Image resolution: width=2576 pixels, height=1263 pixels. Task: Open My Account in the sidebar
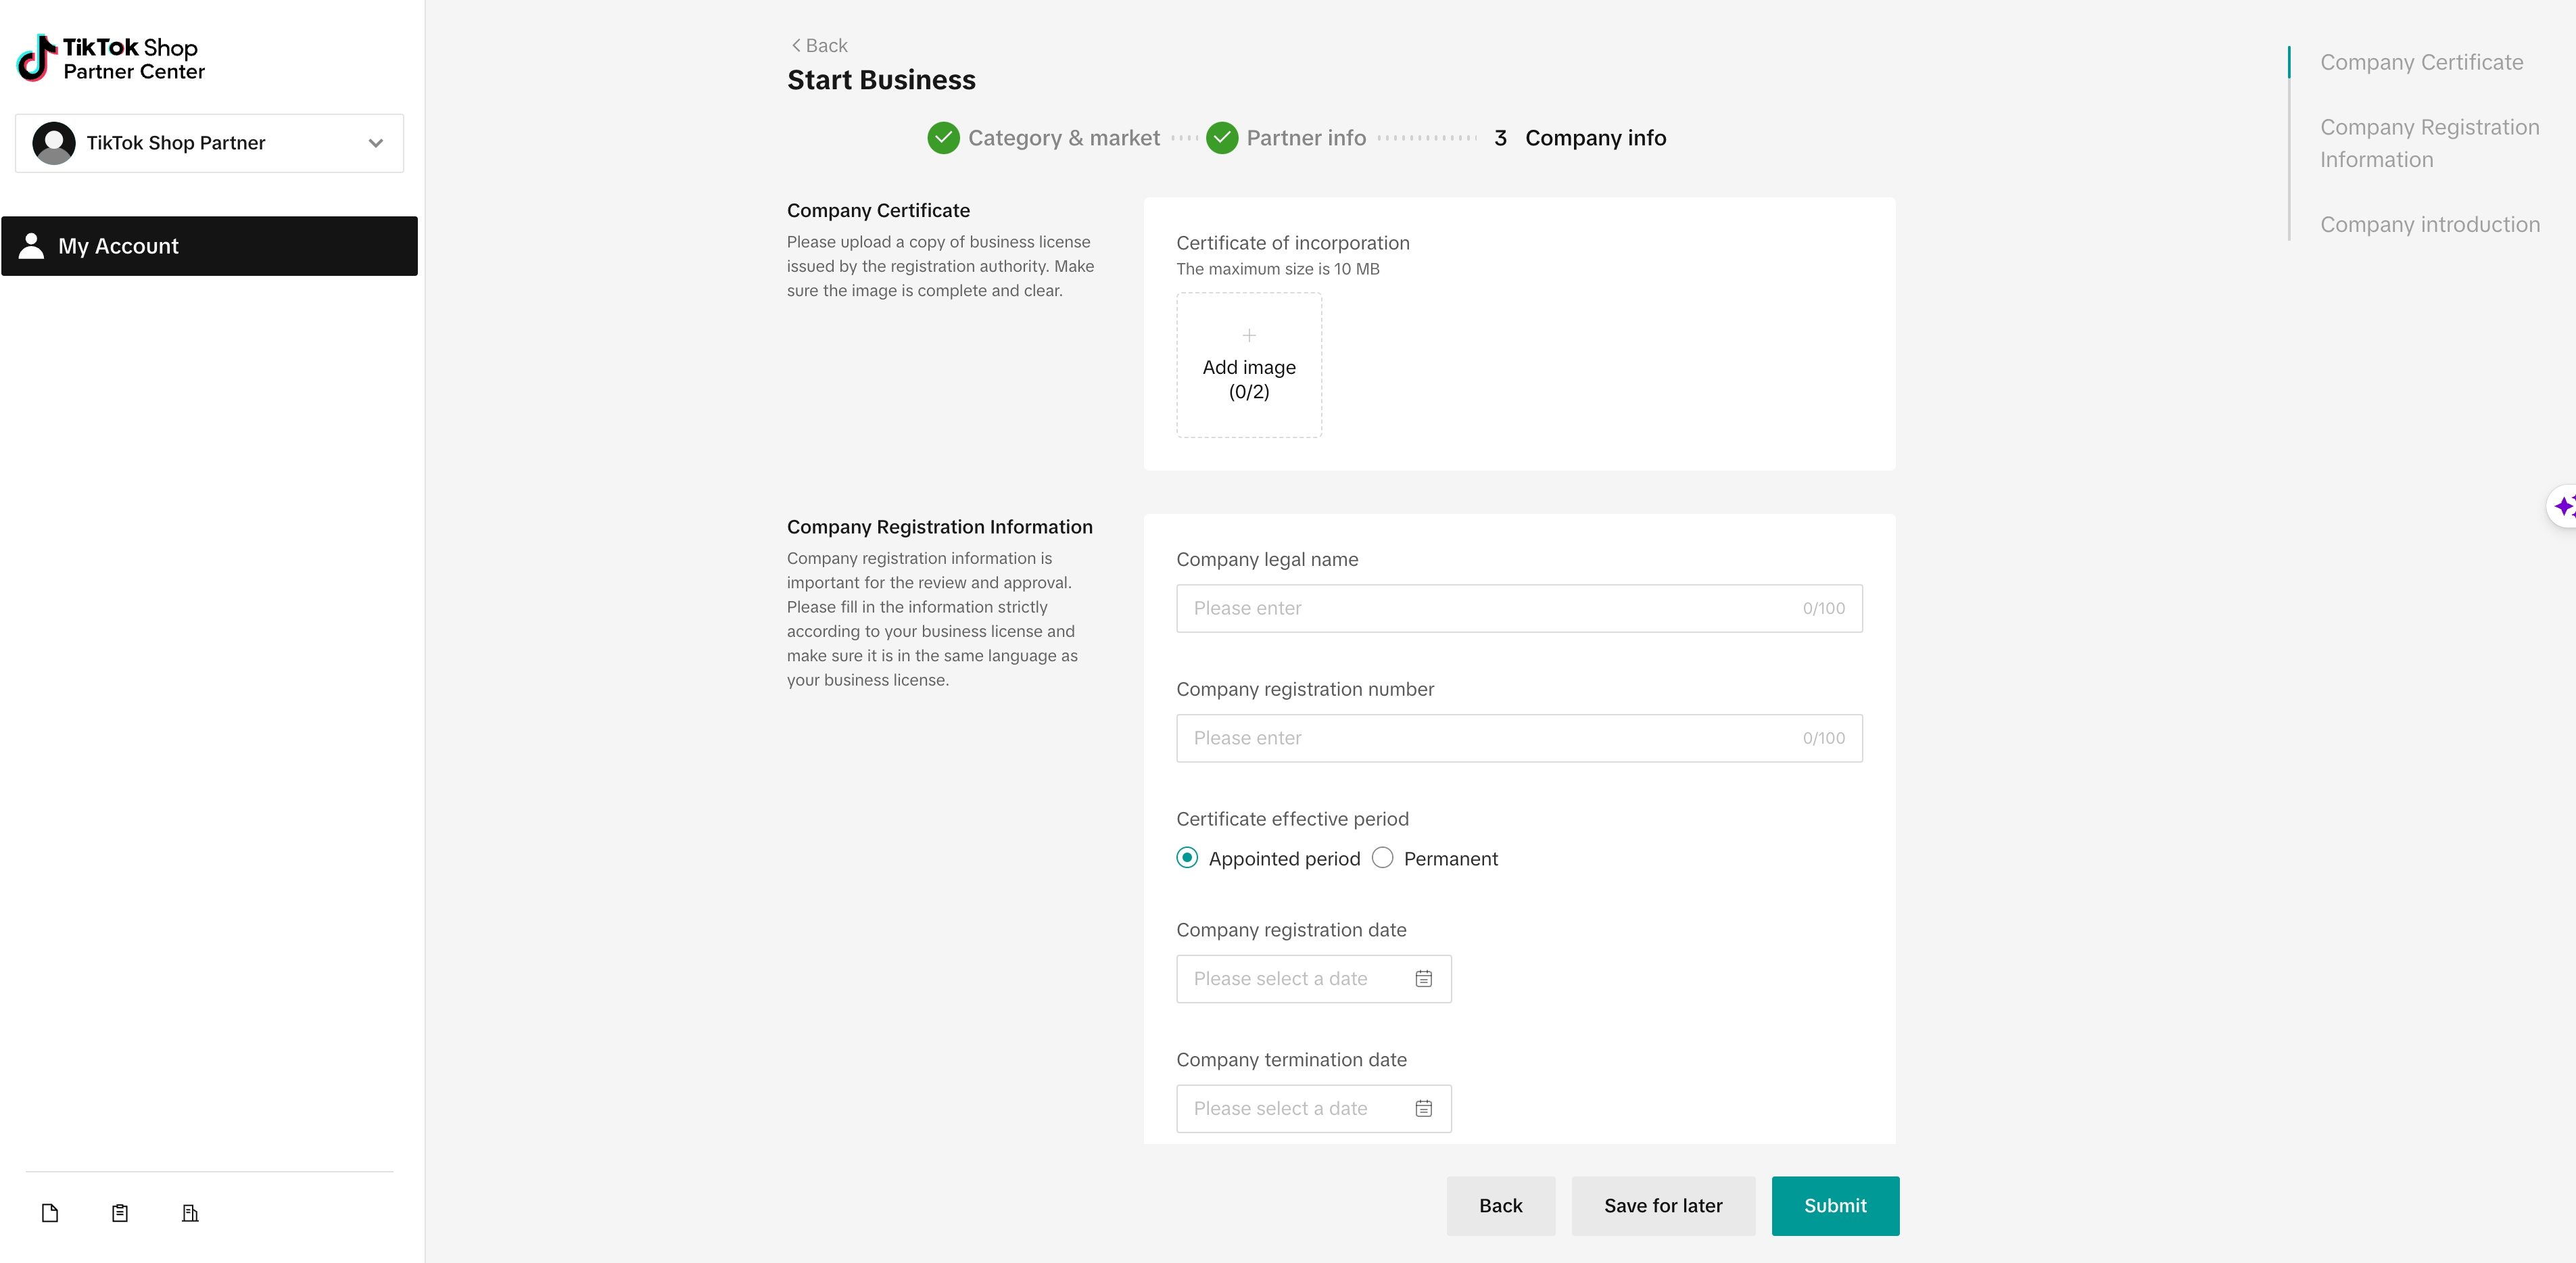[210, 246]
